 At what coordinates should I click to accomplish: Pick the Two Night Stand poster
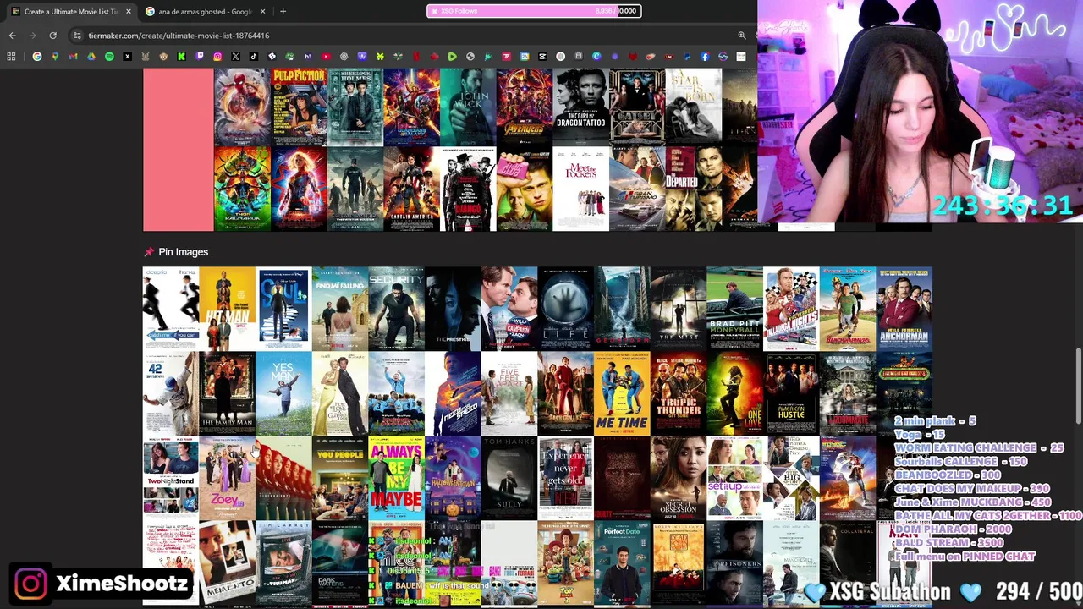point(170,478)
